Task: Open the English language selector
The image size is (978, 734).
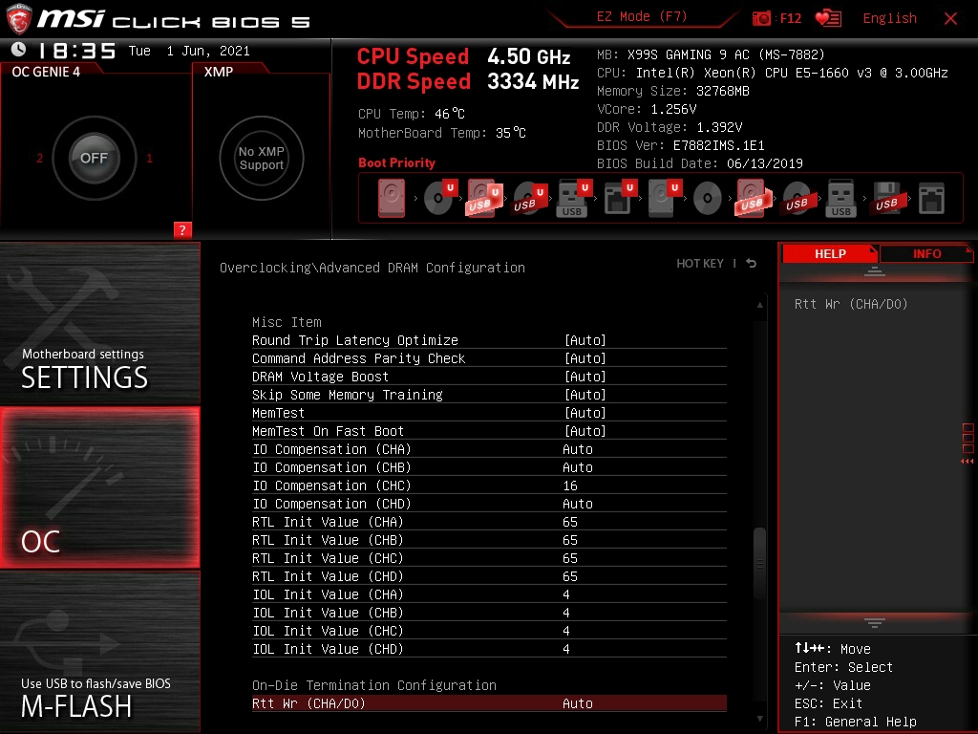Action: pyautogui.click(x=889, y=18)
